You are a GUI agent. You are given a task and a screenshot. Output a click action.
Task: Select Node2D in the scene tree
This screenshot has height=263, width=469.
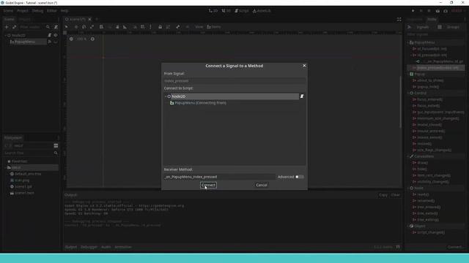coord(18,35)
